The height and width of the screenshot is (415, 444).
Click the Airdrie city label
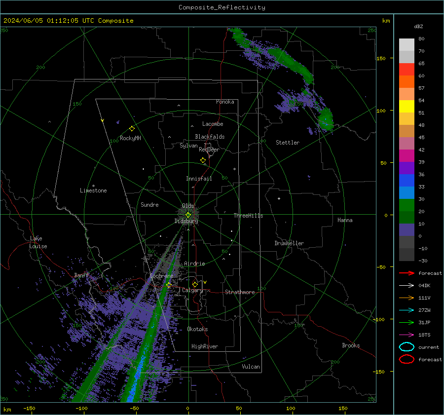click(x=194, y=264)
